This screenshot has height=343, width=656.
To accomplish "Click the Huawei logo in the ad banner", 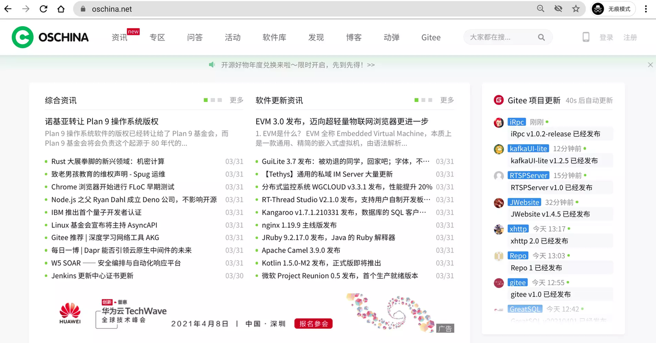I will click(x=70, y=313).
